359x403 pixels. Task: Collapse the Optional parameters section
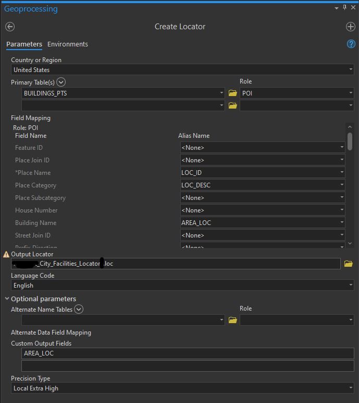coord(7,299)
